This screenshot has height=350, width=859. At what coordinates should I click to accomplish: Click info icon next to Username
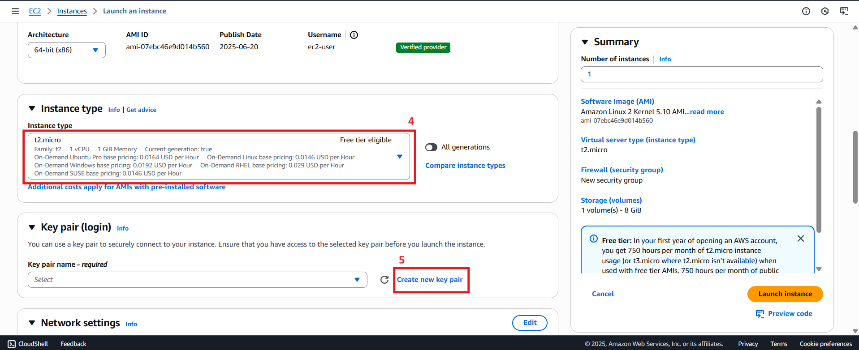354,35
